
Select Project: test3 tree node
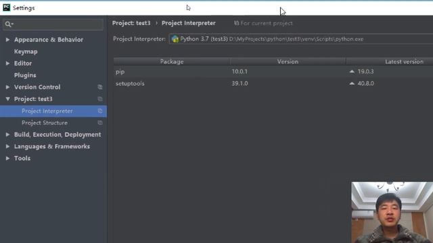[33, 99]
